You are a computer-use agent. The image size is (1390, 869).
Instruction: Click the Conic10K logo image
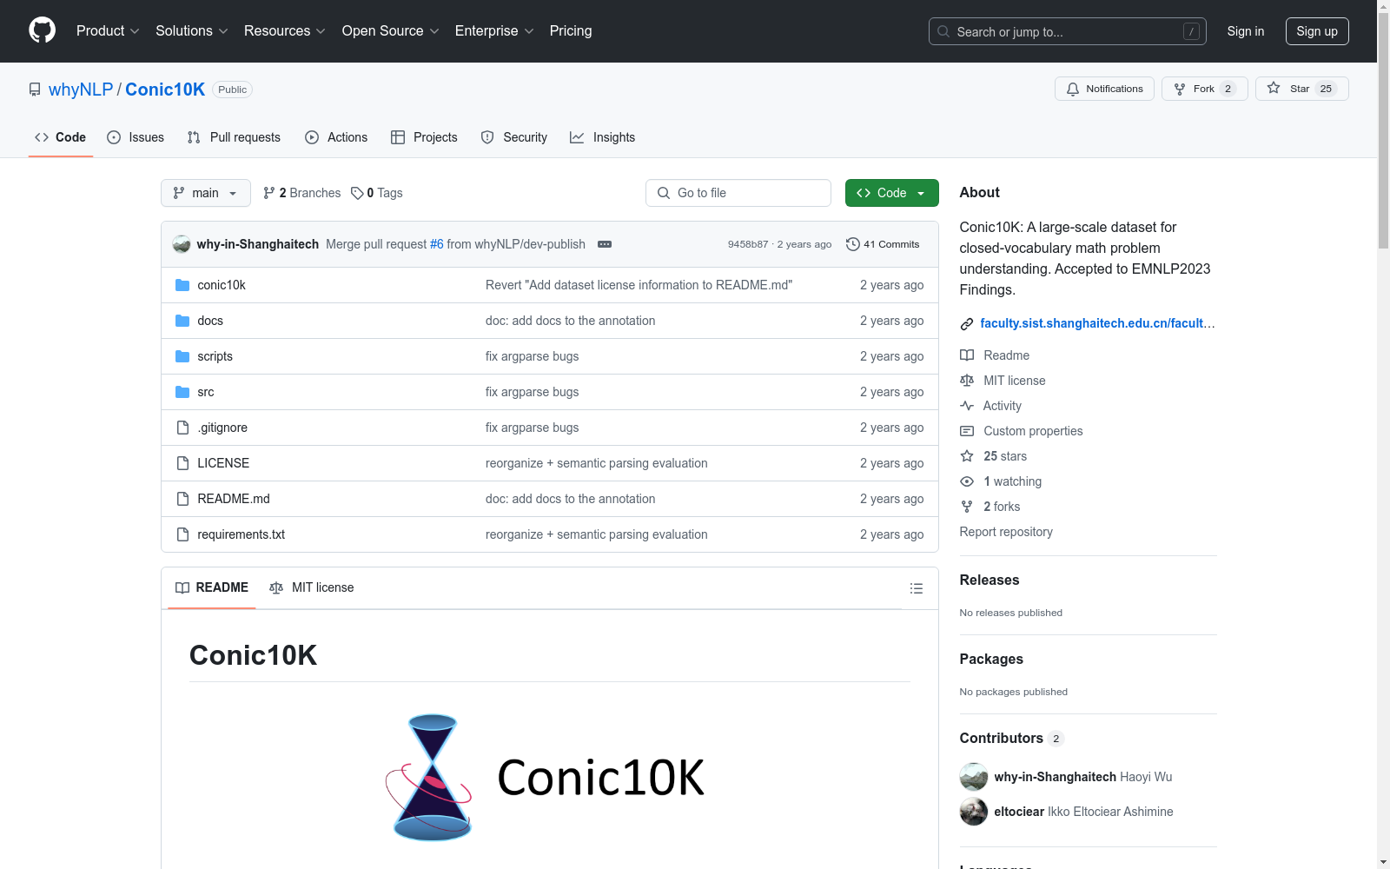[549, 778]
